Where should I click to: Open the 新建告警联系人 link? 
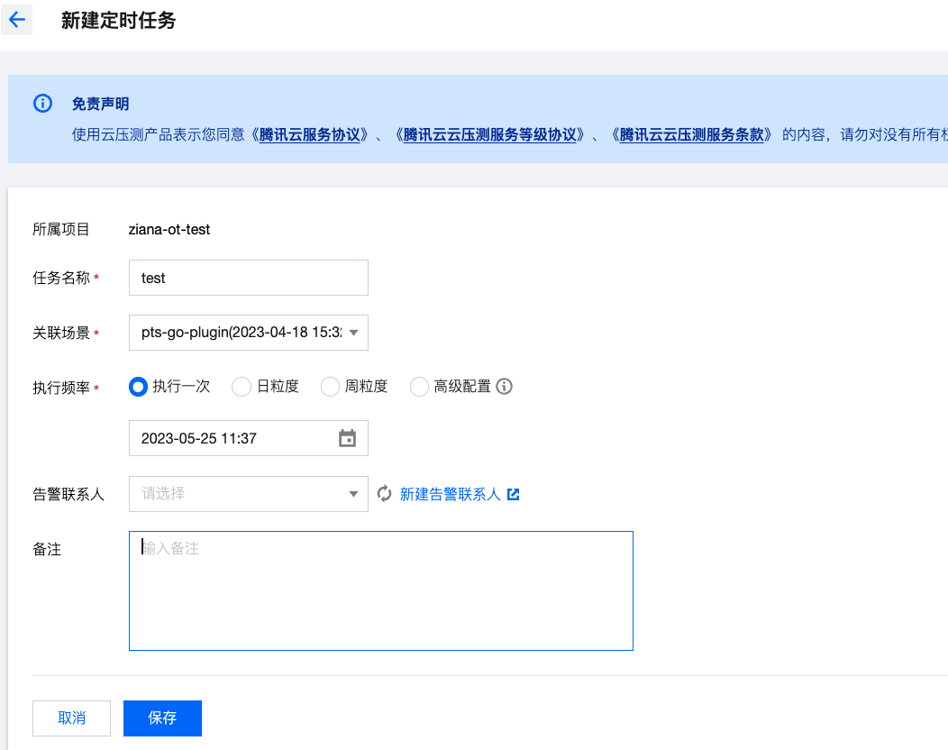coord(450,494)
